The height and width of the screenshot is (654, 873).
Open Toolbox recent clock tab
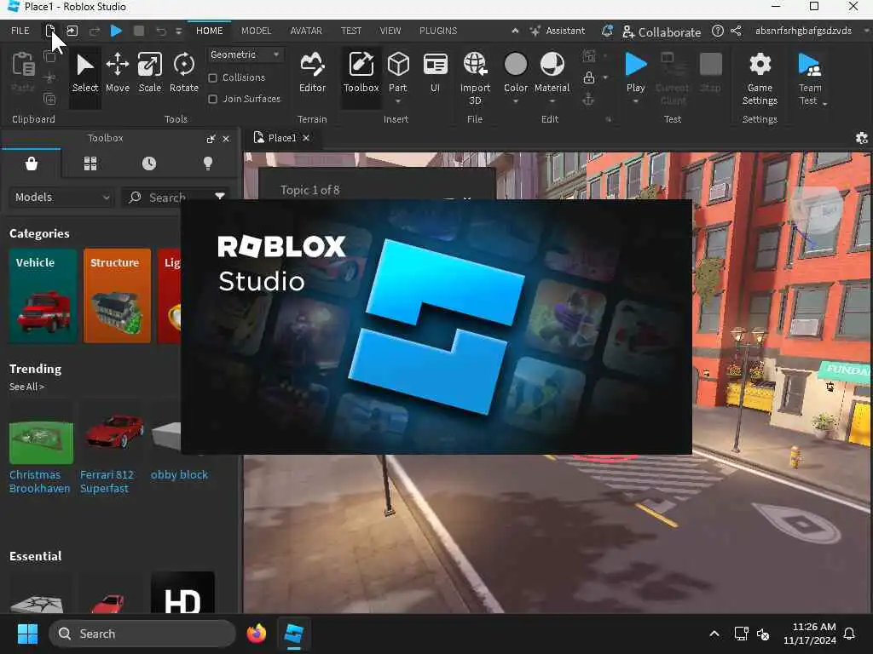pyautogui.click(x=148, y=163)
